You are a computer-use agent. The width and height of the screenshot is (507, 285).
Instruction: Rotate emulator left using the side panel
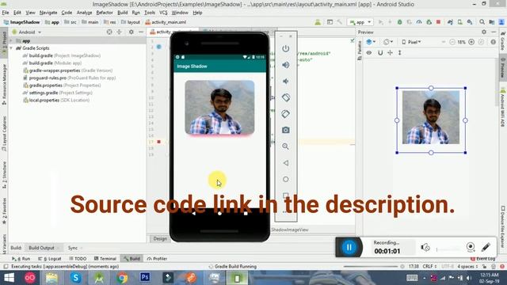click(285, 97)
